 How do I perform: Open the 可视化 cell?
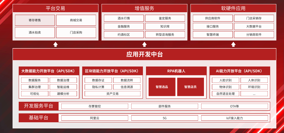click(x=35, y=93)
